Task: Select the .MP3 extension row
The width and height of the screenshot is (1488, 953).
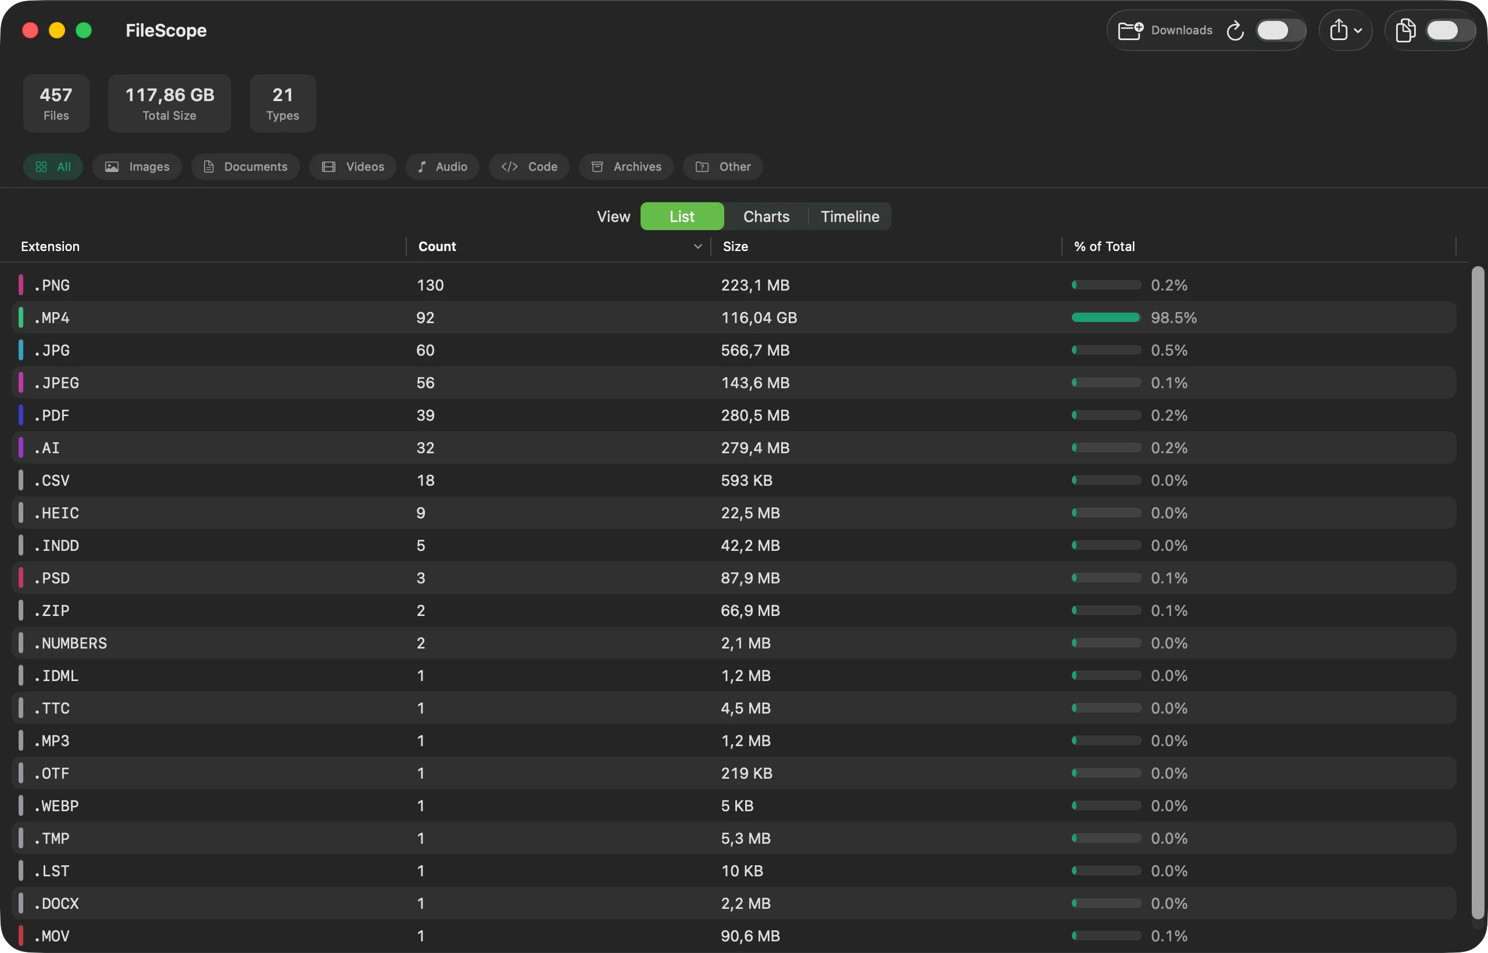Action: click(734, 740)
